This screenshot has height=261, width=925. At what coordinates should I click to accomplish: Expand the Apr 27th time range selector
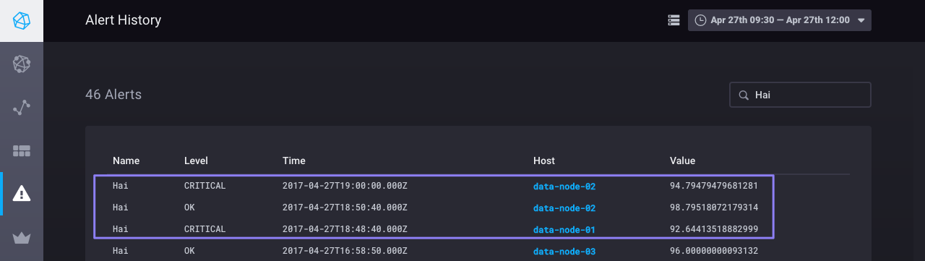tap(780, 20)
